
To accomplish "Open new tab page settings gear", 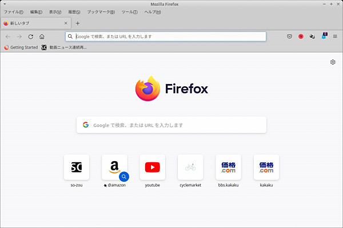I will (333, 62).
